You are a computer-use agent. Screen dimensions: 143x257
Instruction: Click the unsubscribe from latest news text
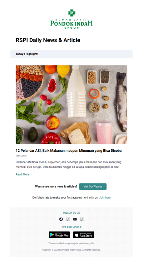[71, 243]
